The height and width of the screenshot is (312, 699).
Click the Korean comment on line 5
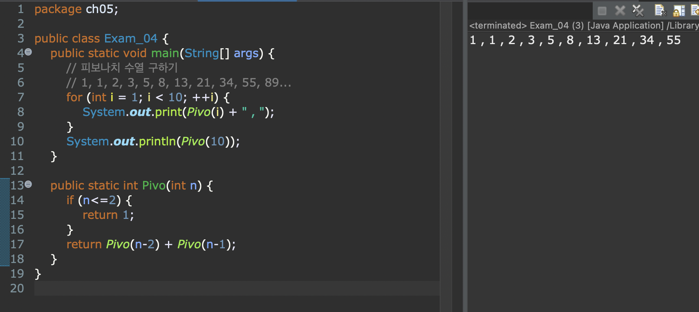tap(122, 68)
